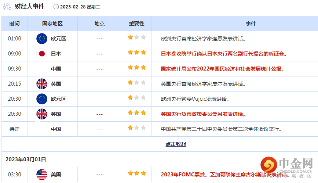This screenshot has width=318, height=183.
Task: Select event 国家统计局公布2022年 statistics bulletin
Action: tap(222, 69)
